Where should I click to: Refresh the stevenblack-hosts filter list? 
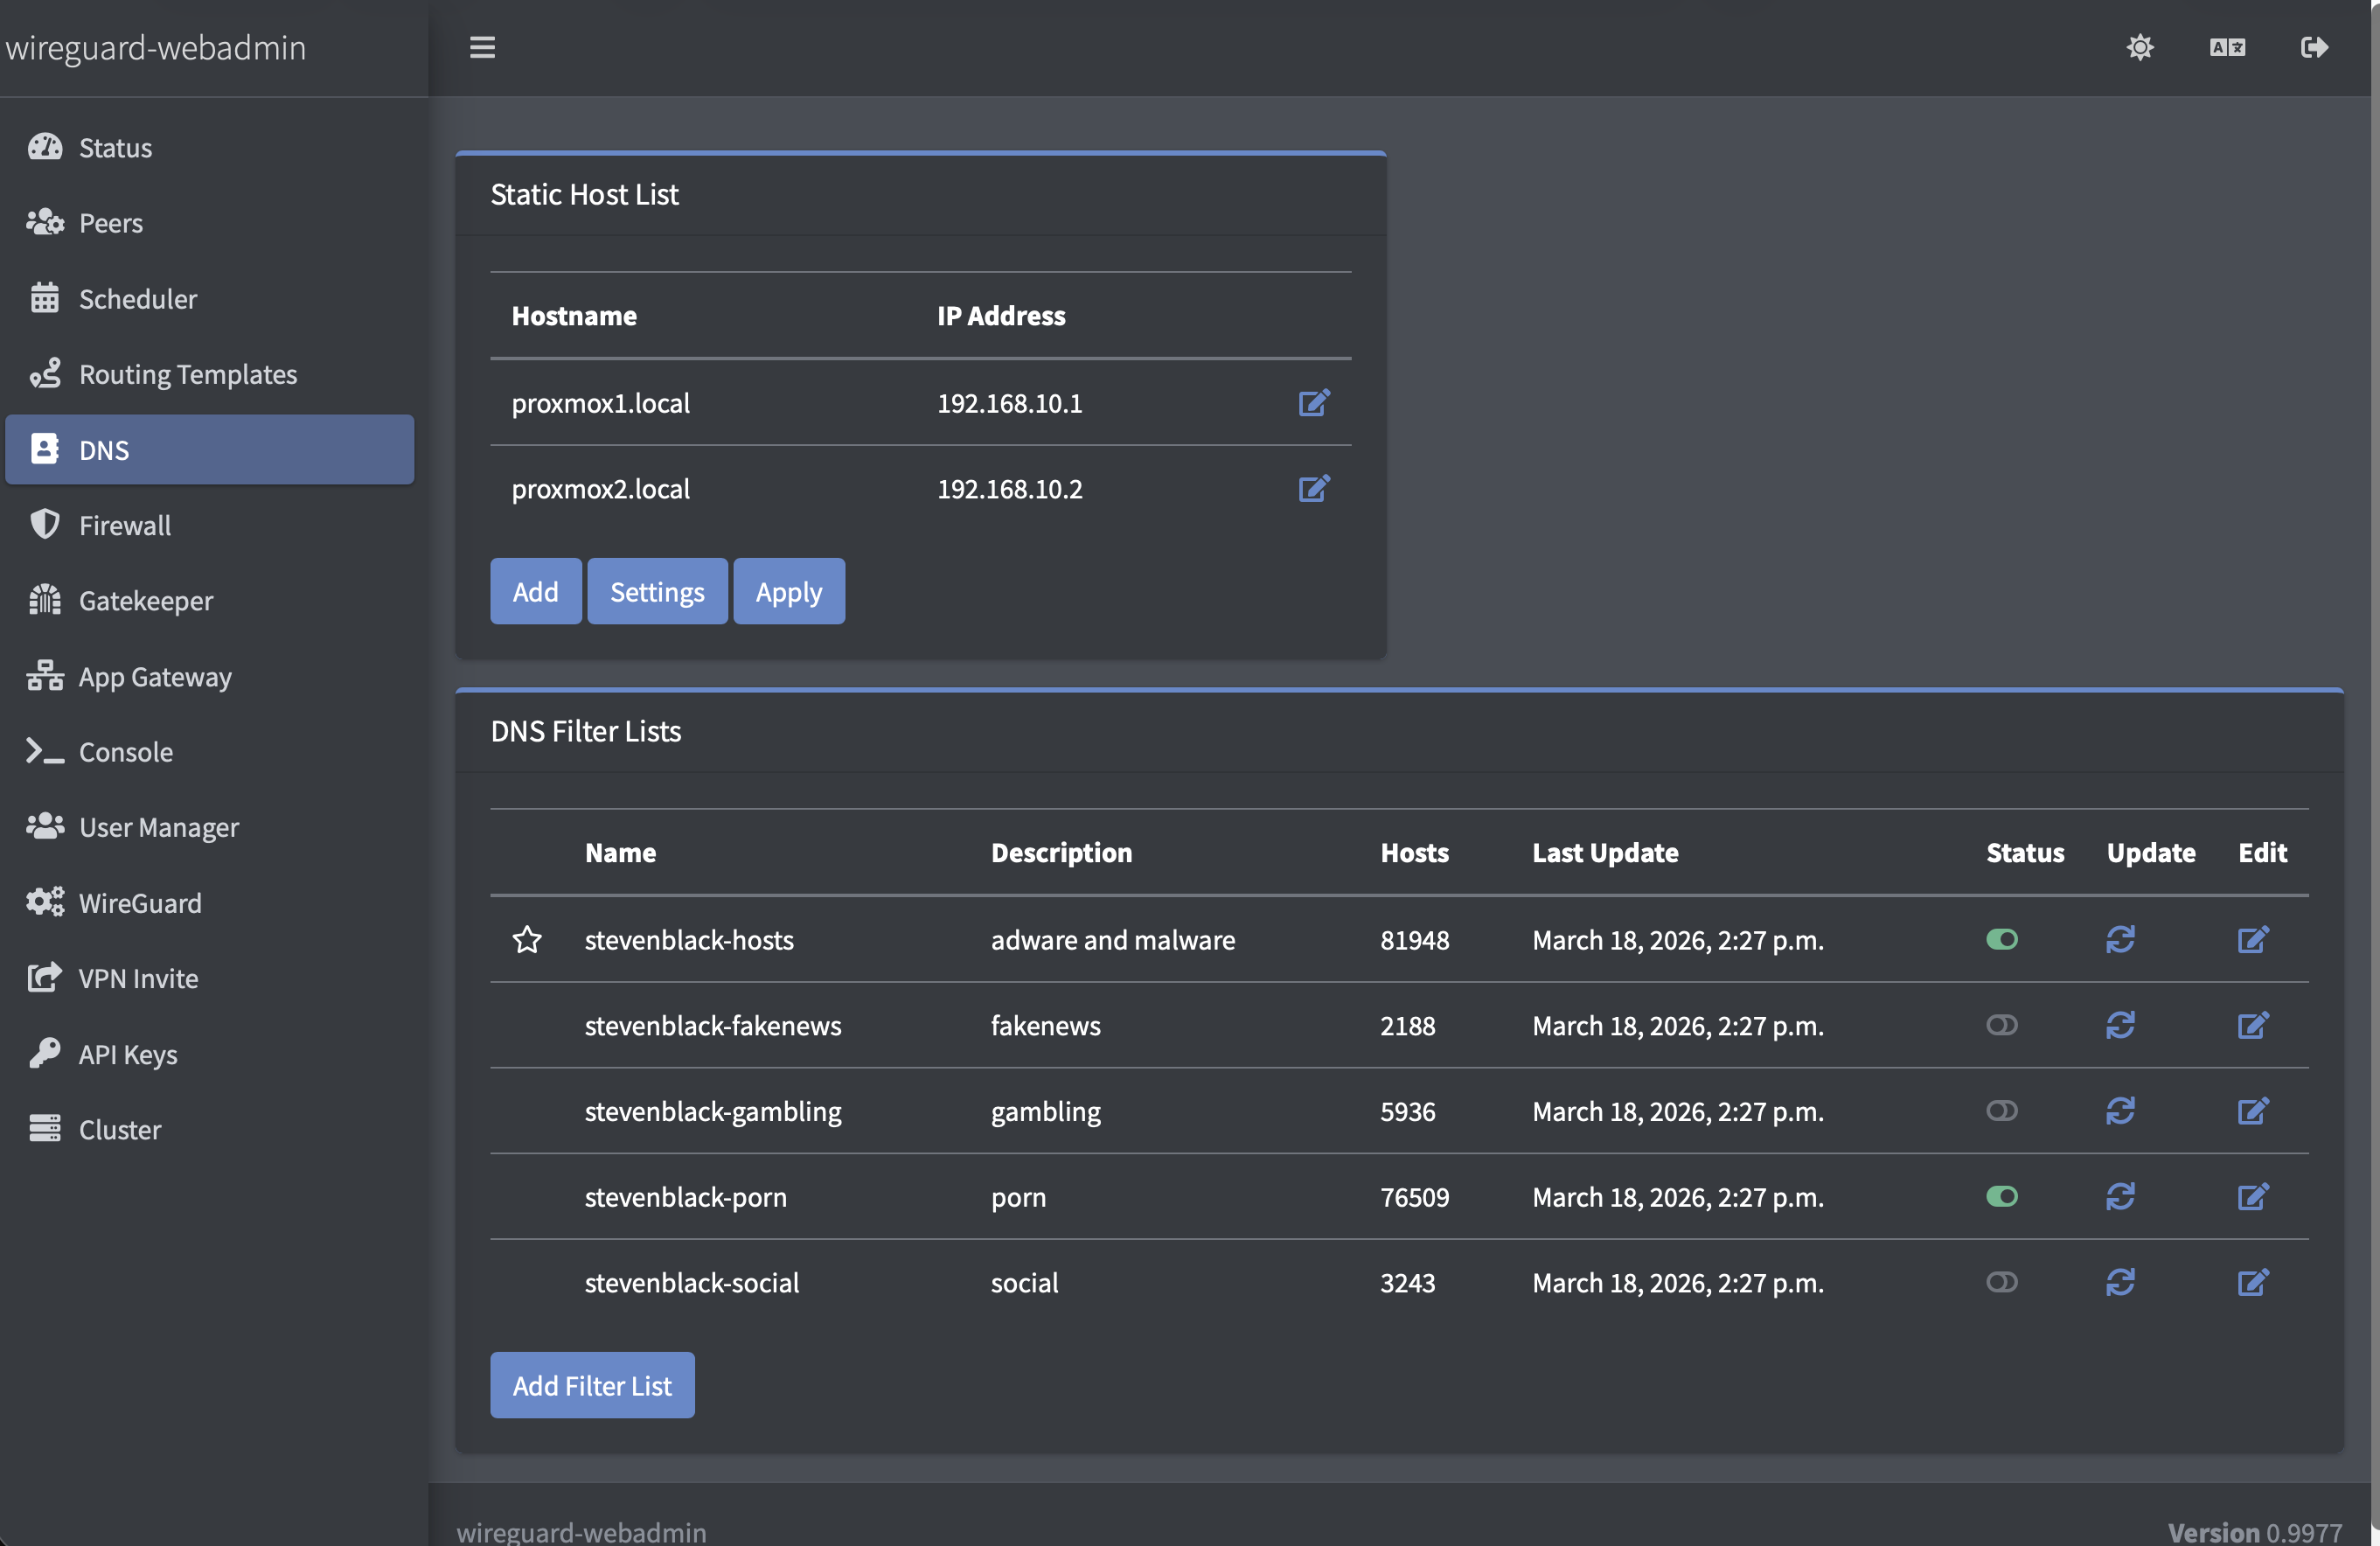(2122, 939)
